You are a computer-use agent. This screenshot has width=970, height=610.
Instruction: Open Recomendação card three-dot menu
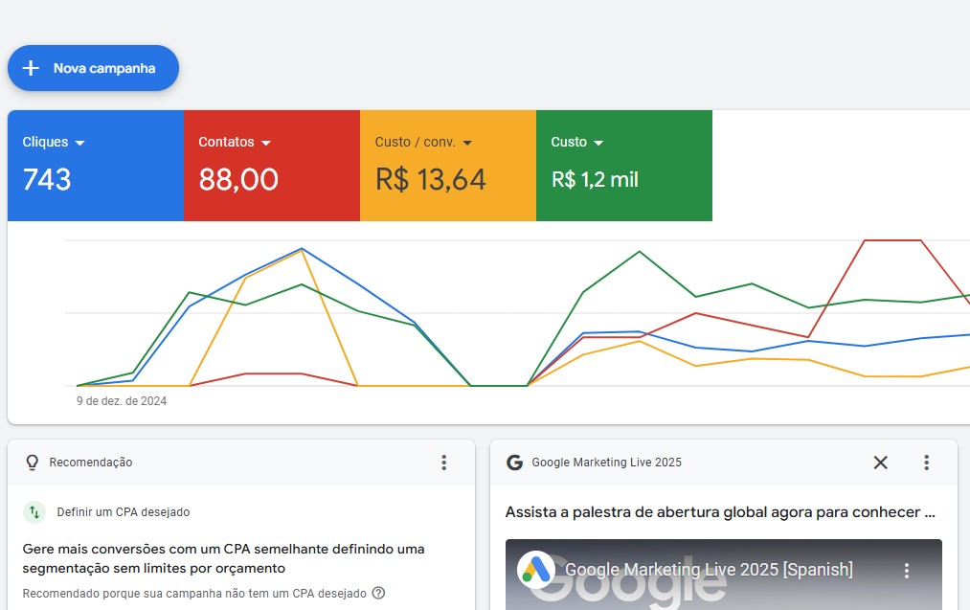click(x=443, y=463)
